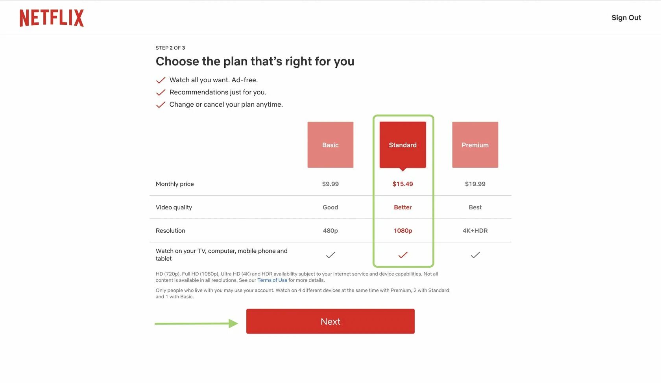Screen dimensions: 661x383
Task: Click the checkmark beside 'Change or cancel'
Action: (x=161, y=105)
